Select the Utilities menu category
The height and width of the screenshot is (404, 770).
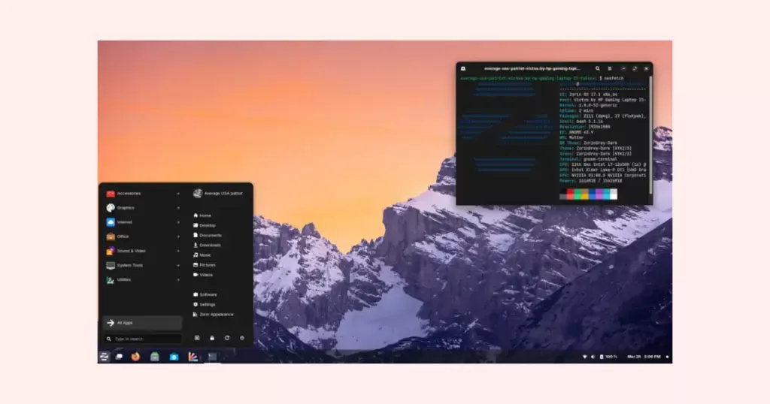[142, 279]
